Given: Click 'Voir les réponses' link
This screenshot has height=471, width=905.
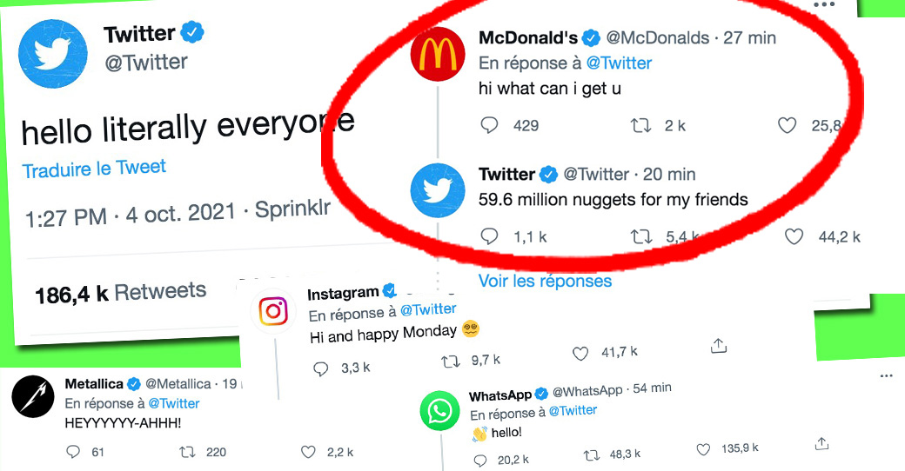Looking at the screenshot, I should (545, 281).
